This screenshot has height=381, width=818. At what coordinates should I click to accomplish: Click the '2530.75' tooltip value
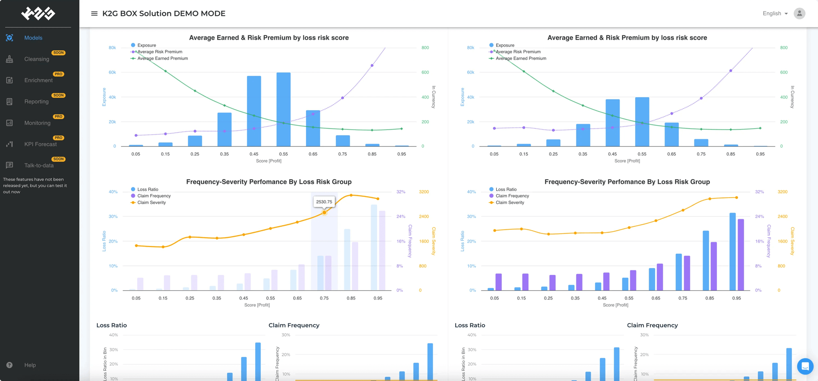(324, 202)
